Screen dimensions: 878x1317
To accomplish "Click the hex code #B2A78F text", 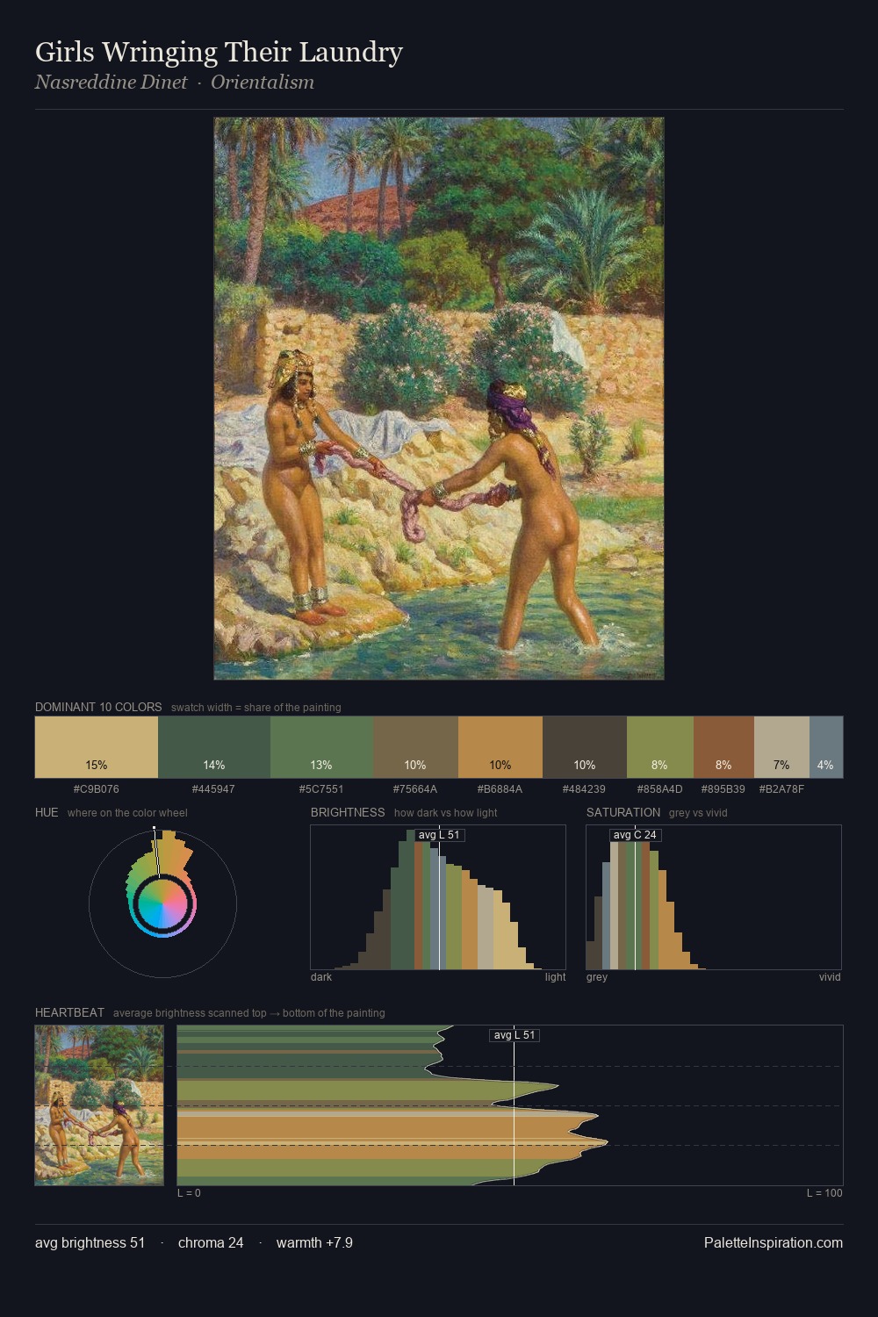I will click(781, 788).
